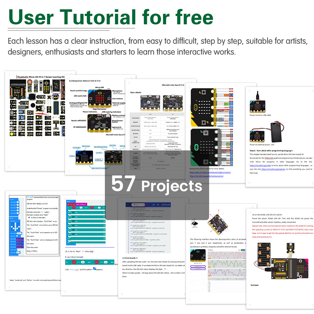Click the black battery holder image
The height and width of the screenshot is (314, 314).
click(277, 132)
